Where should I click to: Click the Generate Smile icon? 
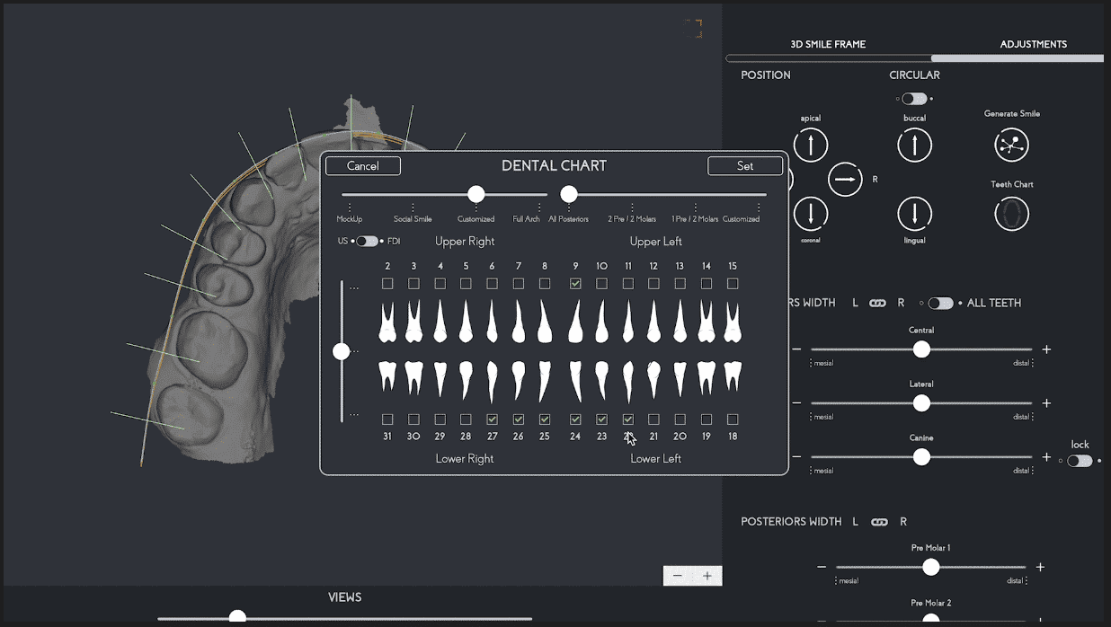(1011, 145)
